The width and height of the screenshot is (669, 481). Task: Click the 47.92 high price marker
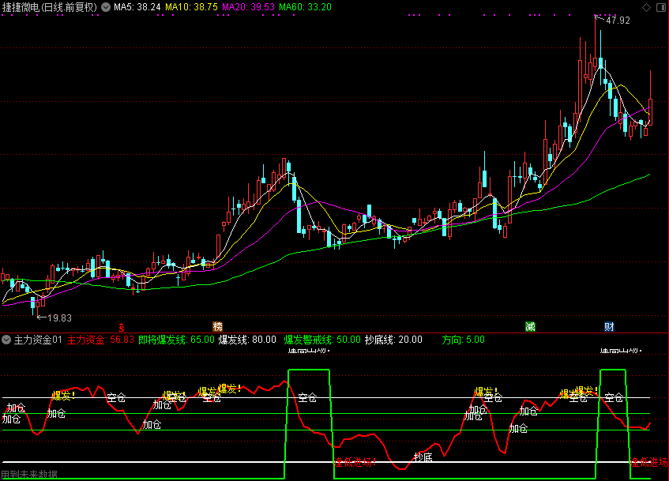coord(618,21)
